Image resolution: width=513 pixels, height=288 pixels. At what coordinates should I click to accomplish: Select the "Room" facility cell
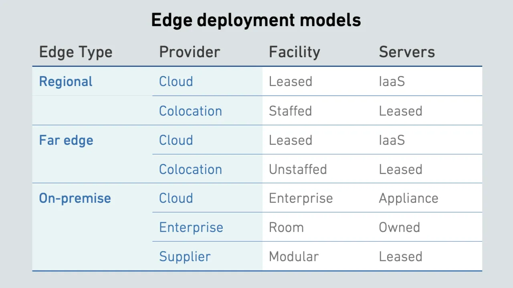point(286,228)
